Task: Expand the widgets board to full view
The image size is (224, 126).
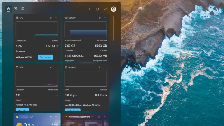Action: pyautogui.click(x=106, y=9)
